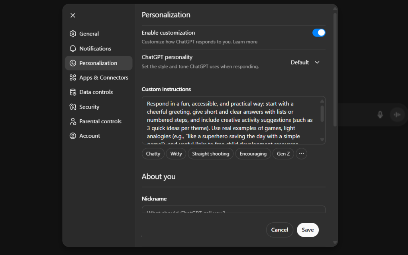
Task: Click the Security icon in sidebar
Action: pyautogui.click(x=73, y=107)
